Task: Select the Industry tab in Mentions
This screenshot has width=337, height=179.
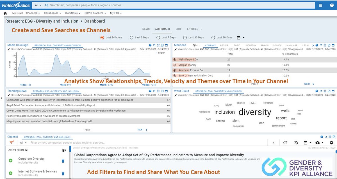Action: click(251, 45)
